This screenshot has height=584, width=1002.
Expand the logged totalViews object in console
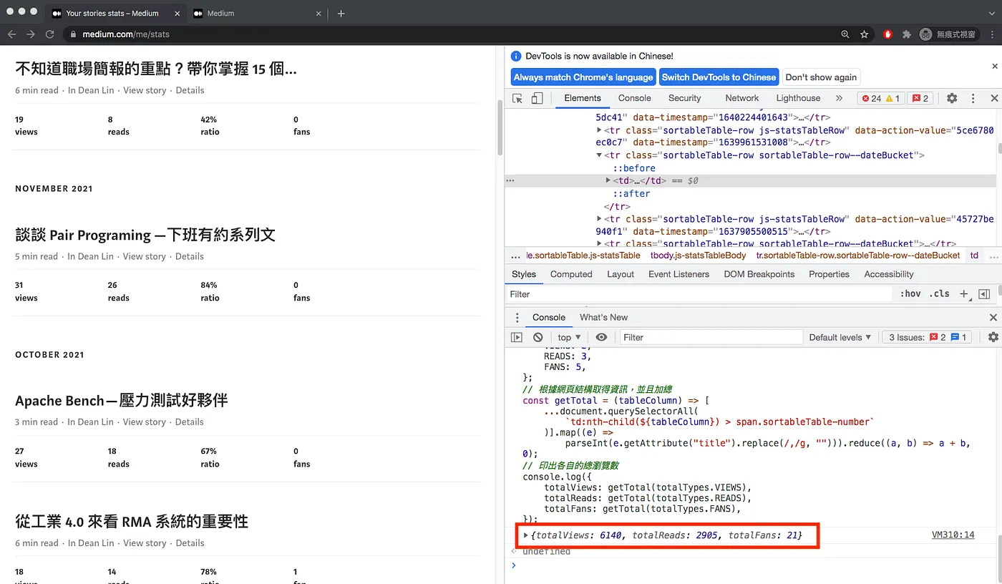coord(526,535)
